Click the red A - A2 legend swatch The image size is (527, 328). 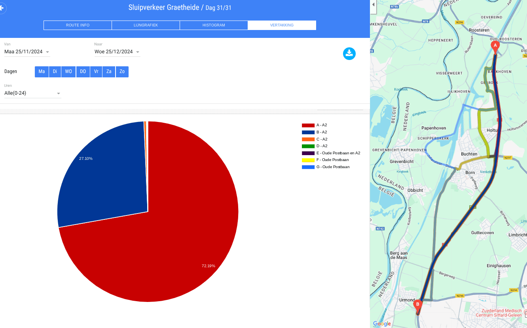pyautogui.click(x=308, y=125)
